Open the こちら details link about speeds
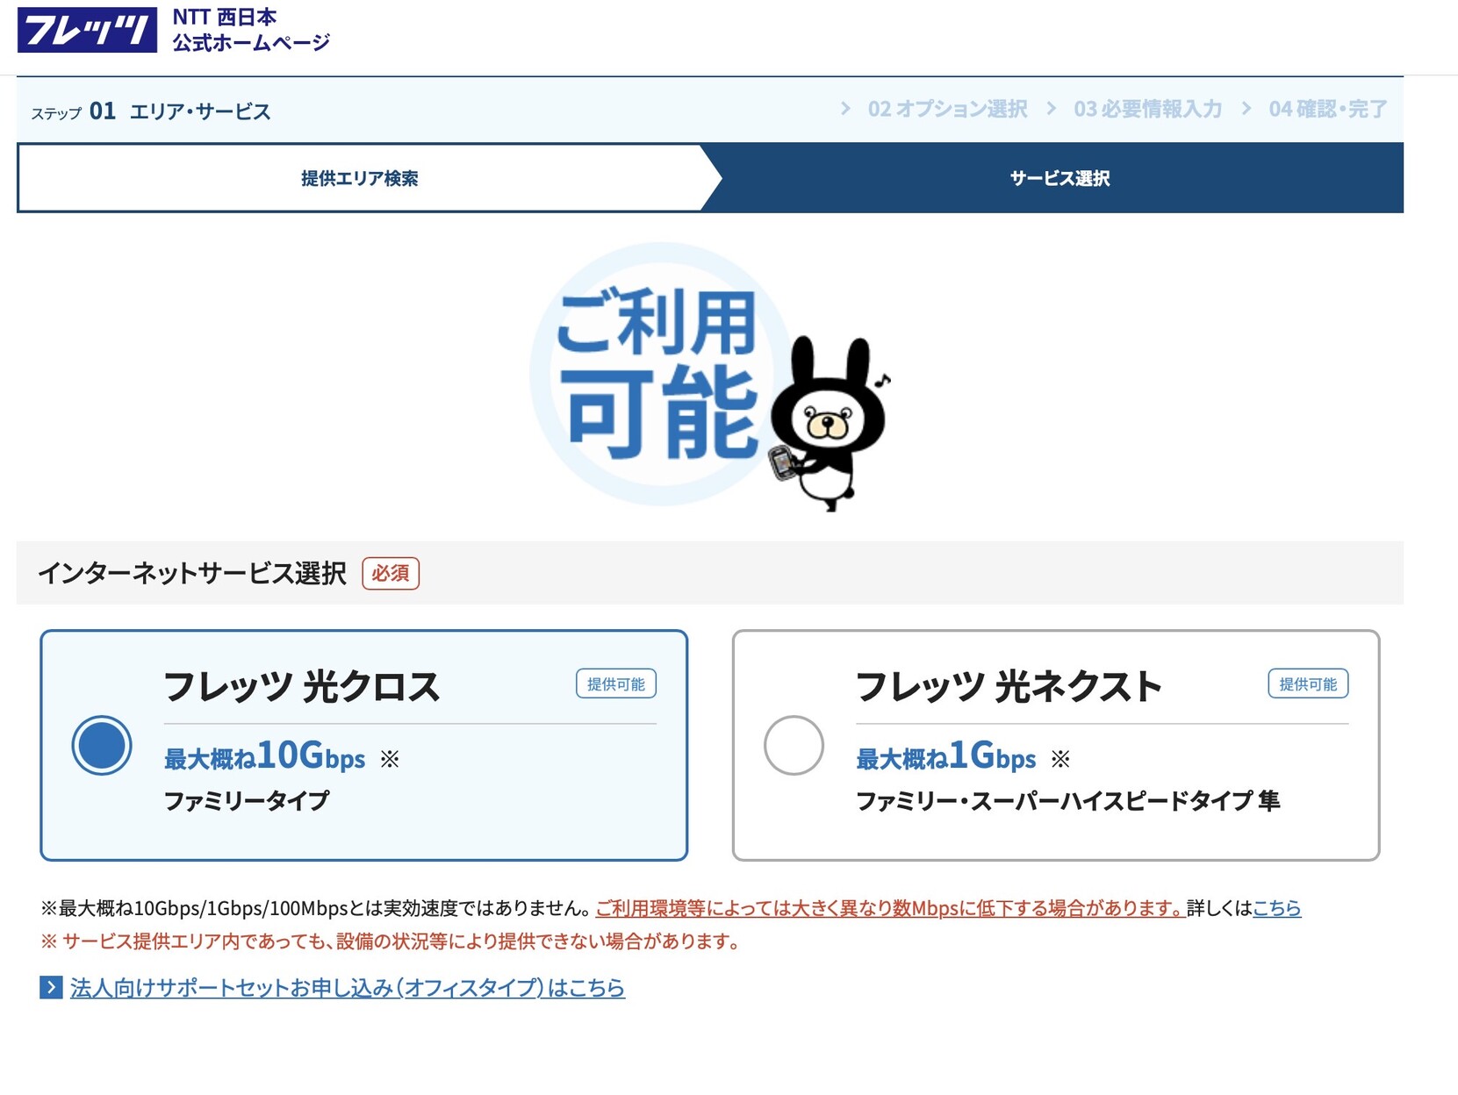 1276,908
